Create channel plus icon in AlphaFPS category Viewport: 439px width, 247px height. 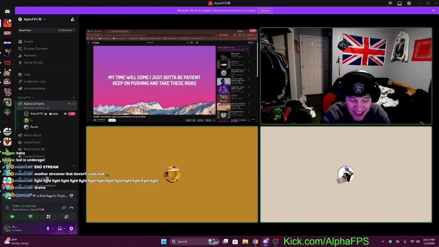pyautogui.click(x=74, y=98)
